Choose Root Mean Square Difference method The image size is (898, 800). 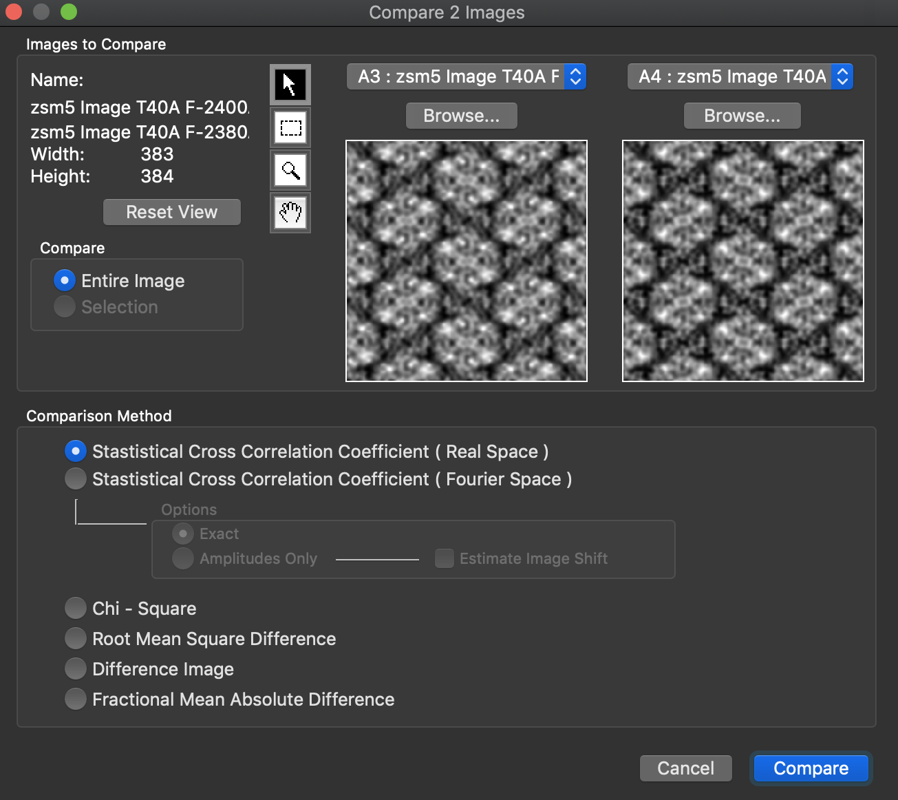(76, 638)
